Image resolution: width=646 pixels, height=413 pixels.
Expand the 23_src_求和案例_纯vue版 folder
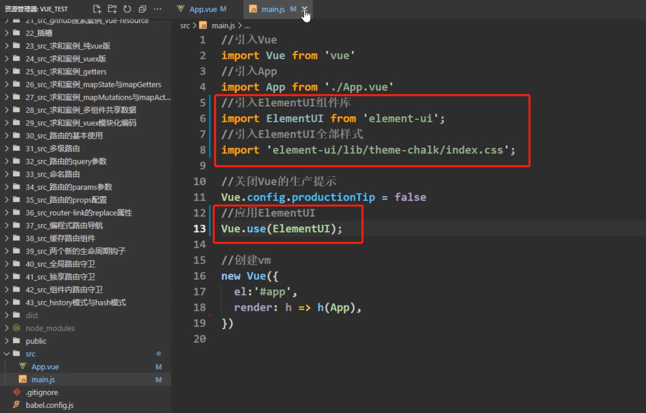pyautogui.click(x=7, y=46)
